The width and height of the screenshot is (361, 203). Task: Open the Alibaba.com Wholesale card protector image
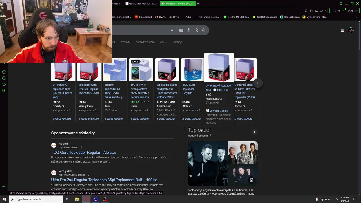(x=167, y=70)
